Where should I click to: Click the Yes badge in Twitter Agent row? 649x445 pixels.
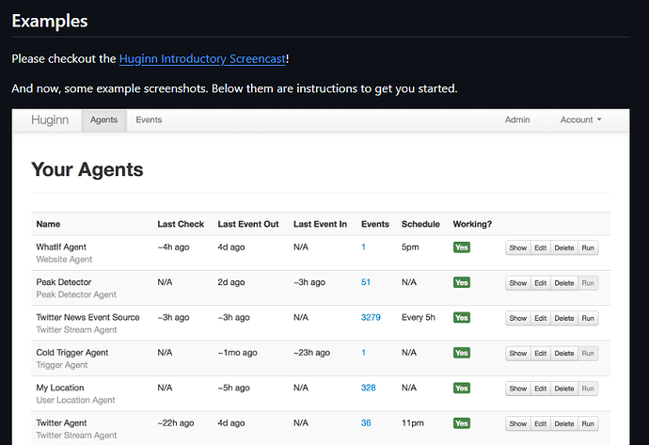461,423
